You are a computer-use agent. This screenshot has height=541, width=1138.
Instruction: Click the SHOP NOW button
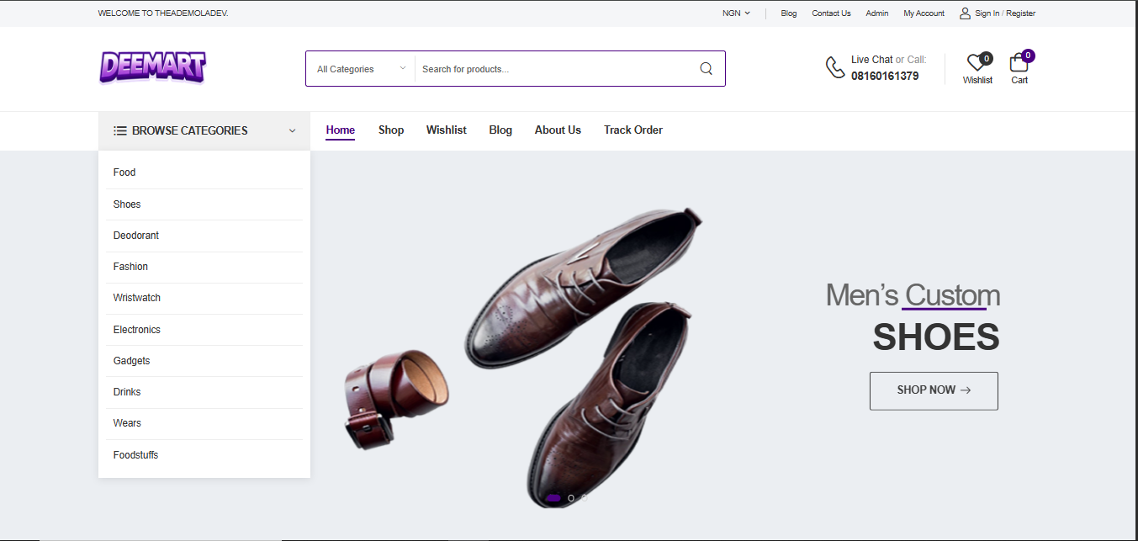point(934,390)
